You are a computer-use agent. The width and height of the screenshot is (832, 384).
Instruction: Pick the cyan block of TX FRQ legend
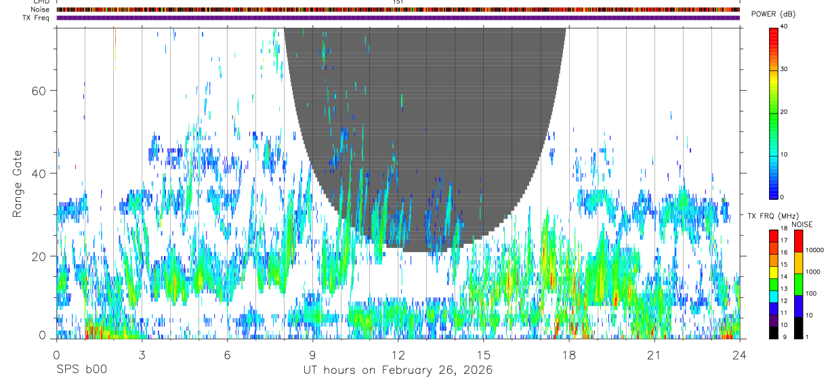point(774,296)
